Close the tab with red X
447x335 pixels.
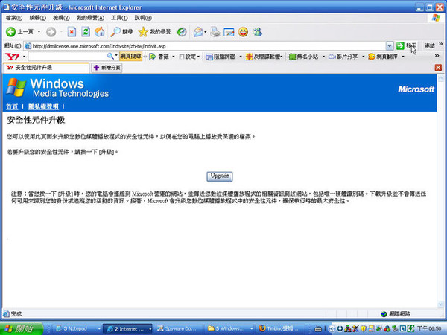[x=438, y=68]
